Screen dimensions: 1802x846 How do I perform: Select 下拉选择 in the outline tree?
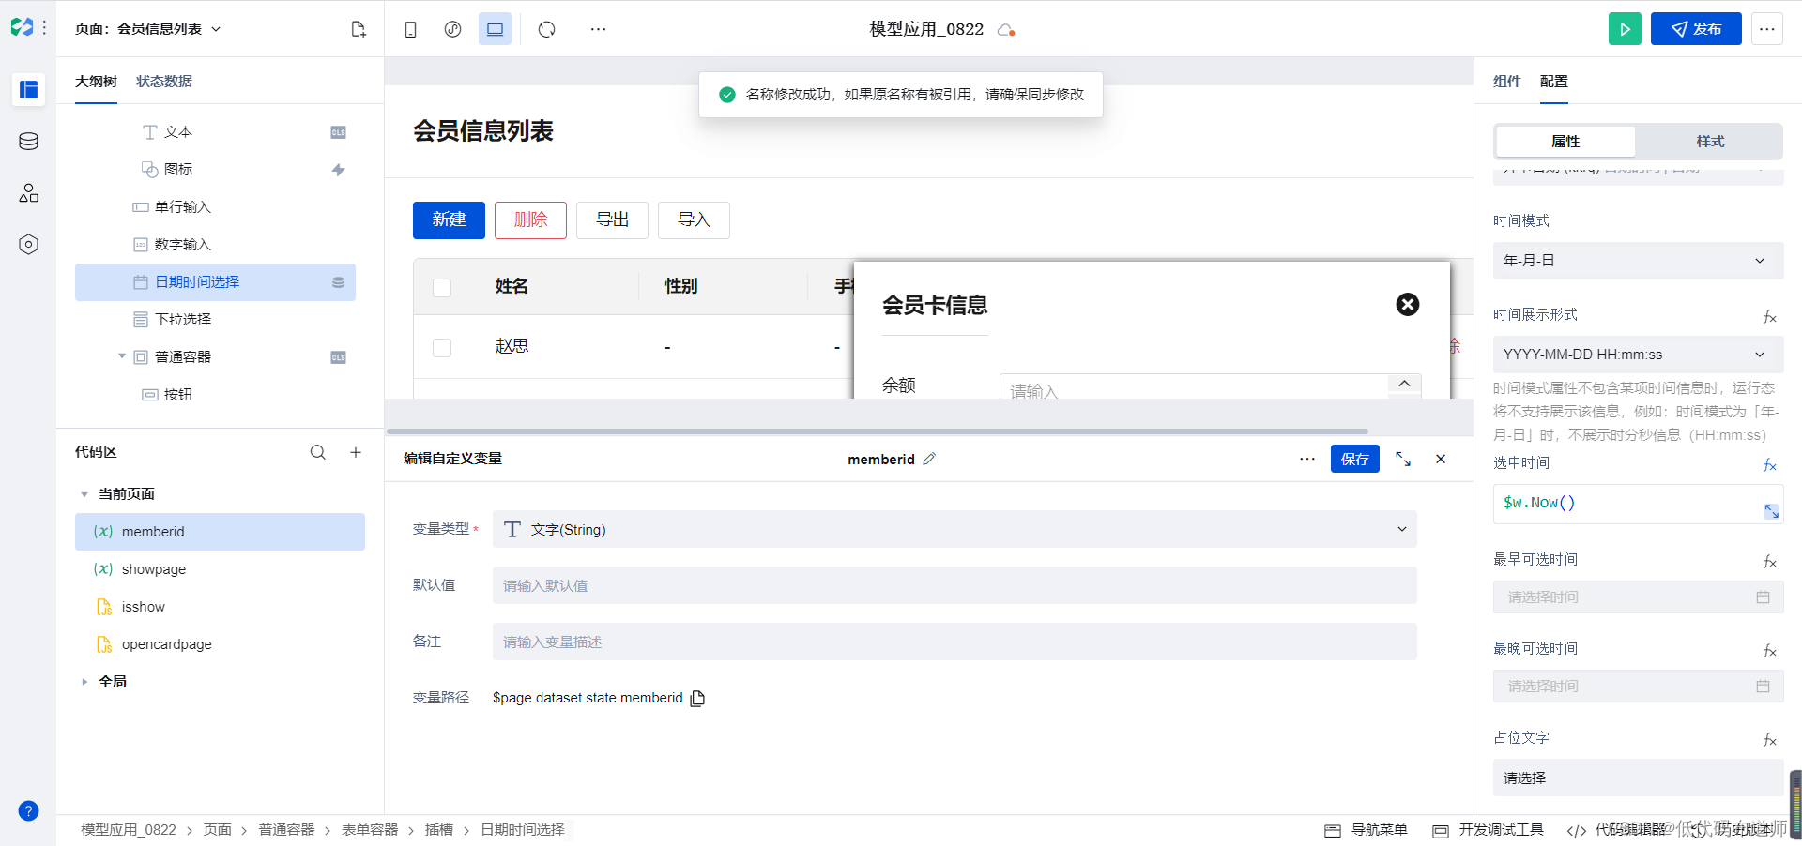(215, 320)
